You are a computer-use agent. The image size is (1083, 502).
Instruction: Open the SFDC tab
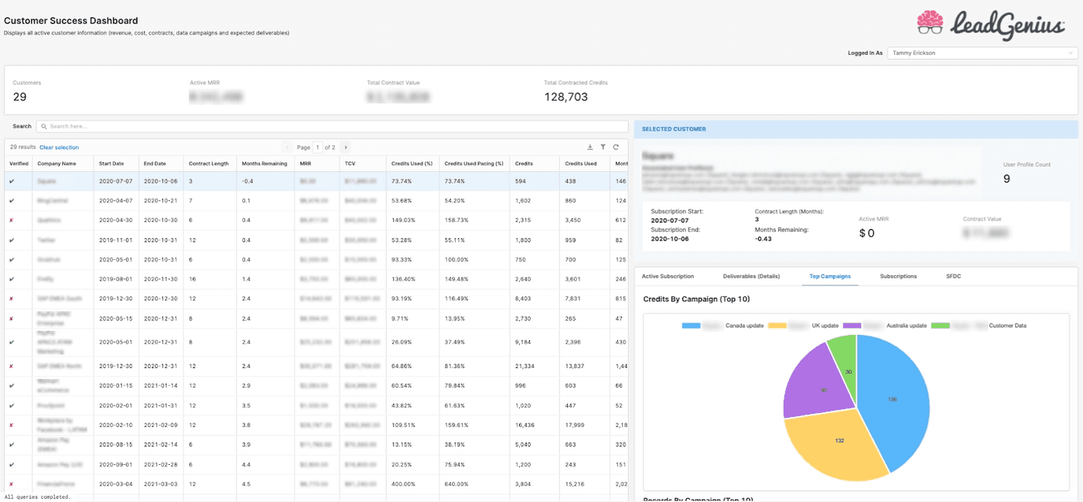tap(953, 276)
